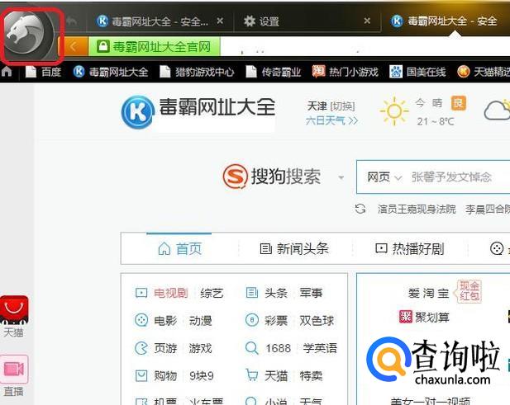Screen dimensions: 510x405
Task: Click the news icon beside 头条
Action: coord(252,293)
